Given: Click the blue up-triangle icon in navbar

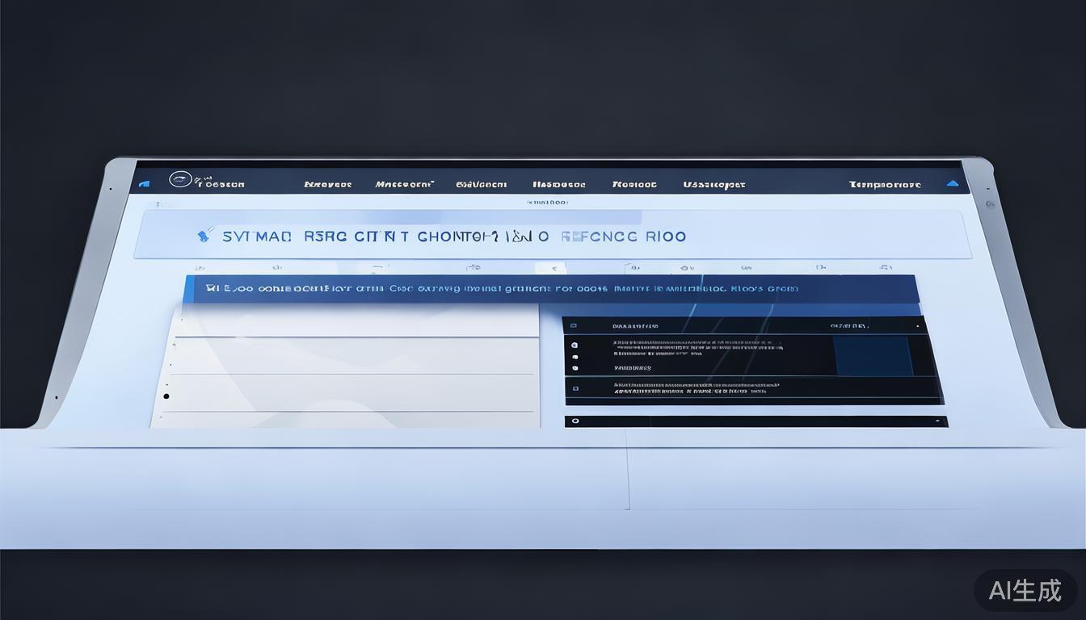Looking at the screenshot, I should [953, 183].
